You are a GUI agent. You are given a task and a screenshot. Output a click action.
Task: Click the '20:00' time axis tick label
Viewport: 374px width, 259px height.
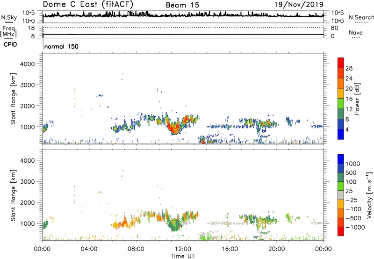pos(277,249)
